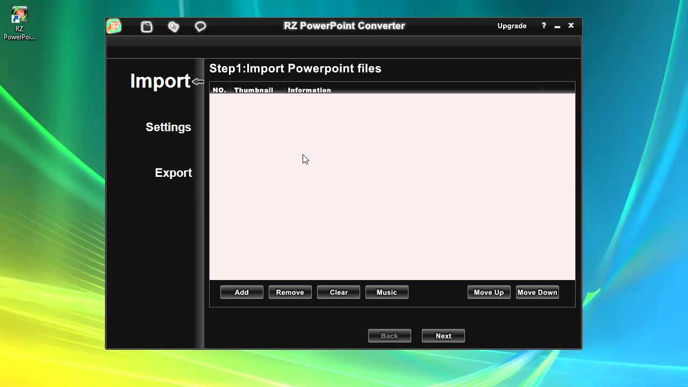Close the RZ PowerPoint Converter window
Image resolution: width=688 pixels, height=387 pixels.
point(571,26)
